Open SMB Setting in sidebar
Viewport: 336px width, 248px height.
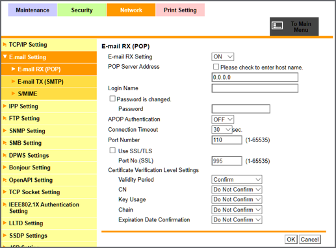point(49,143)
